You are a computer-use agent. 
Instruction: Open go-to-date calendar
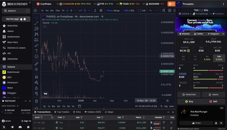(79, 106)
